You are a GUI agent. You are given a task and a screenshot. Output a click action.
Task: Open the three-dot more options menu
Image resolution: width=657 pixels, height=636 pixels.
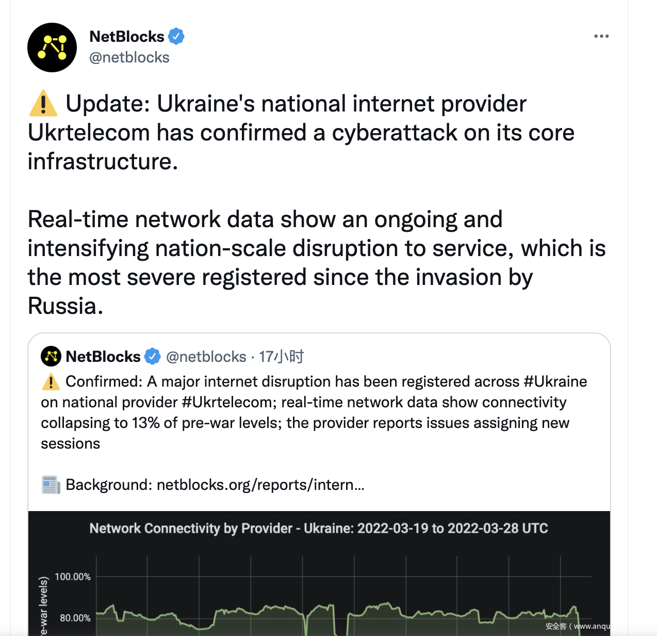tap(601, 36)
